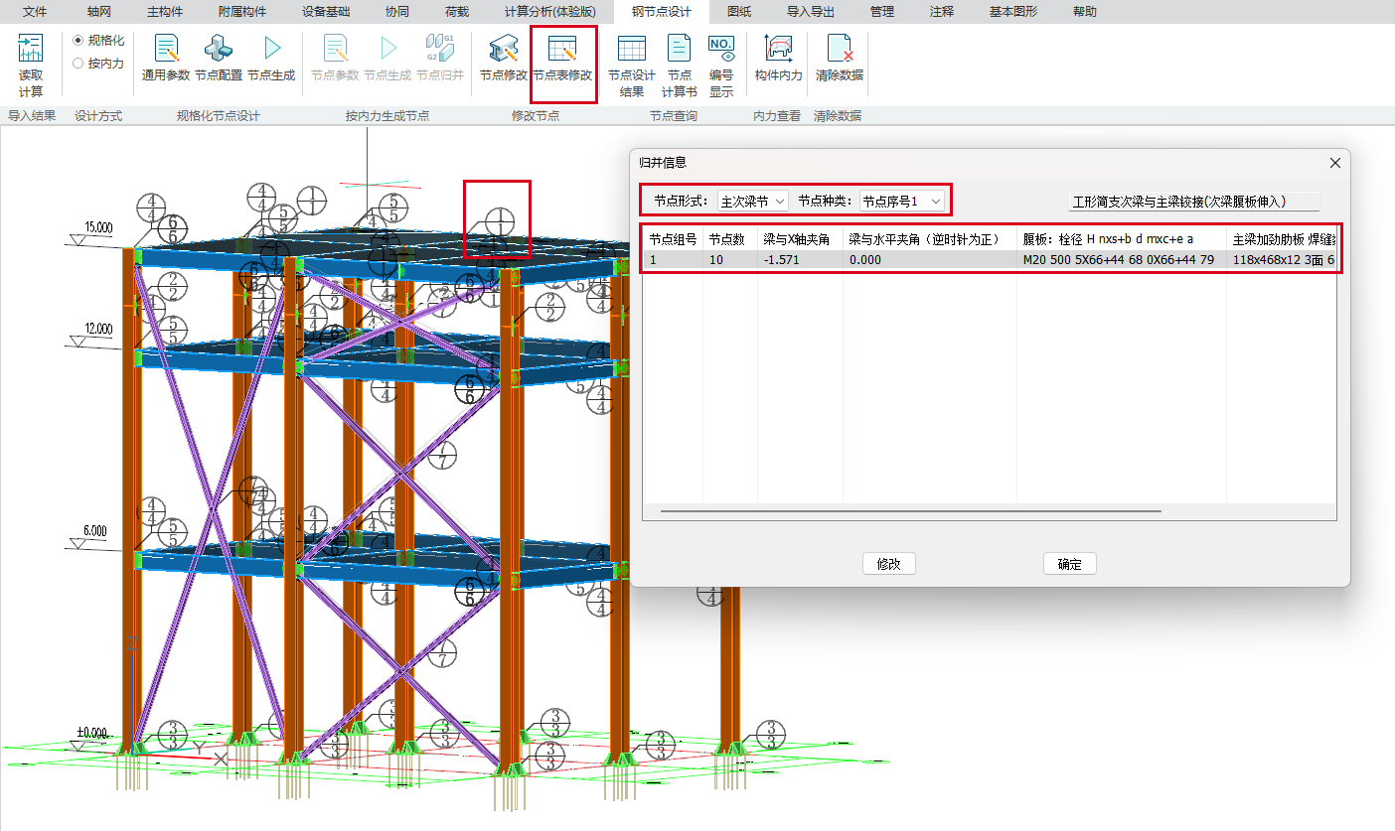
Task: Switch to the 图纸 tab
Action: [x=738, y=12]
